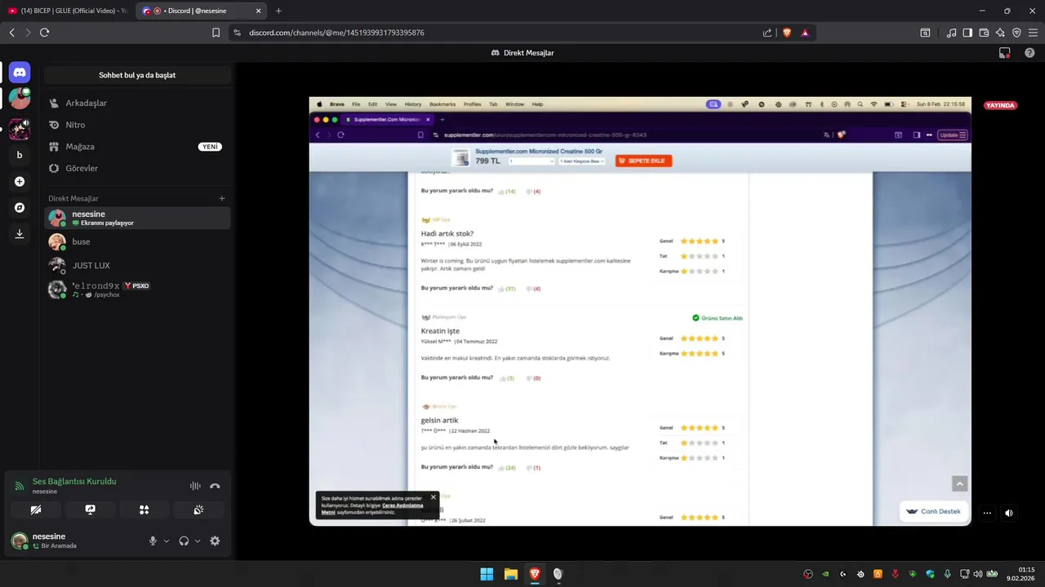The height and width of the screenshot is (587, 1045).
Task: Open Discord home direct messages icon
Action: pos(20,73)
